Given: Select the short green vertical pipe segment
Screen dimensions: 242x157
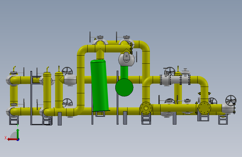Looking at the screenshot, I should pyautogui.click(x=124, y=72).
